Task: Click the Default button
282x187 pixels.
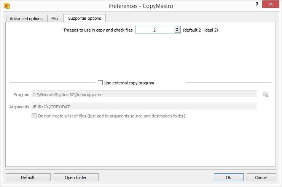Action: 28,177
